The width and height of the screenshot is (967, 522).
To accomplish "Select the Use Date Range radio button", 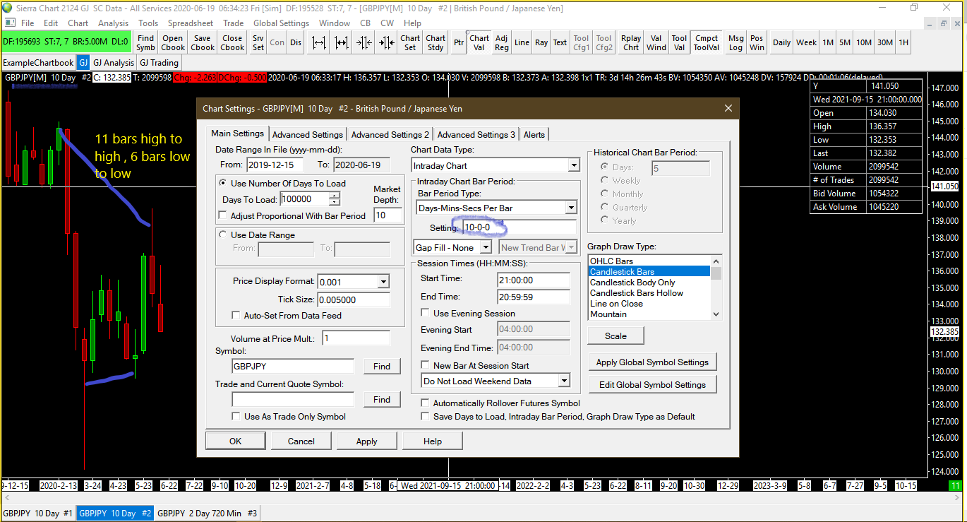I will (x=224, y=235).
